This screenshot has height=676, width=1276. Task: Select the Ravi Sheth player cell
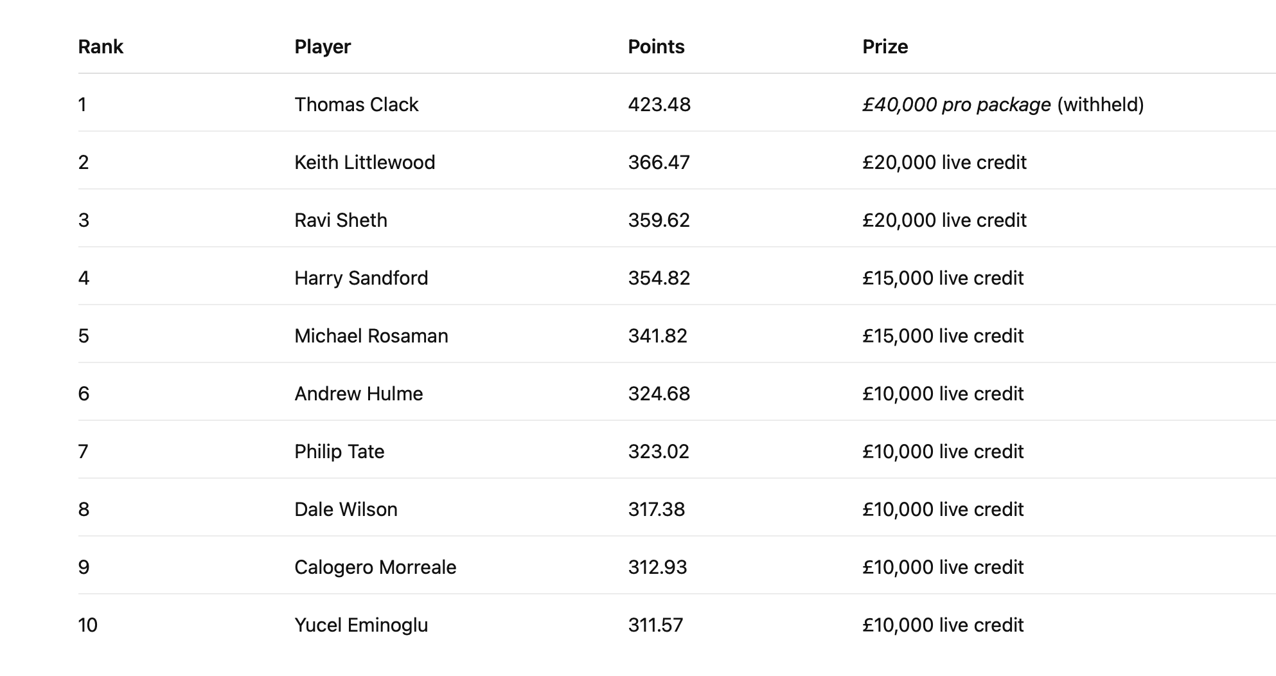pos(341,220)
